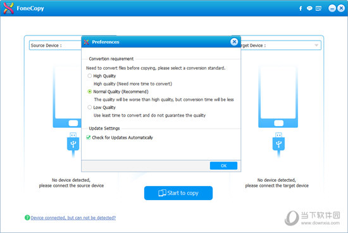
Task: Click the Start to copy button
Action: coord(178,193)
